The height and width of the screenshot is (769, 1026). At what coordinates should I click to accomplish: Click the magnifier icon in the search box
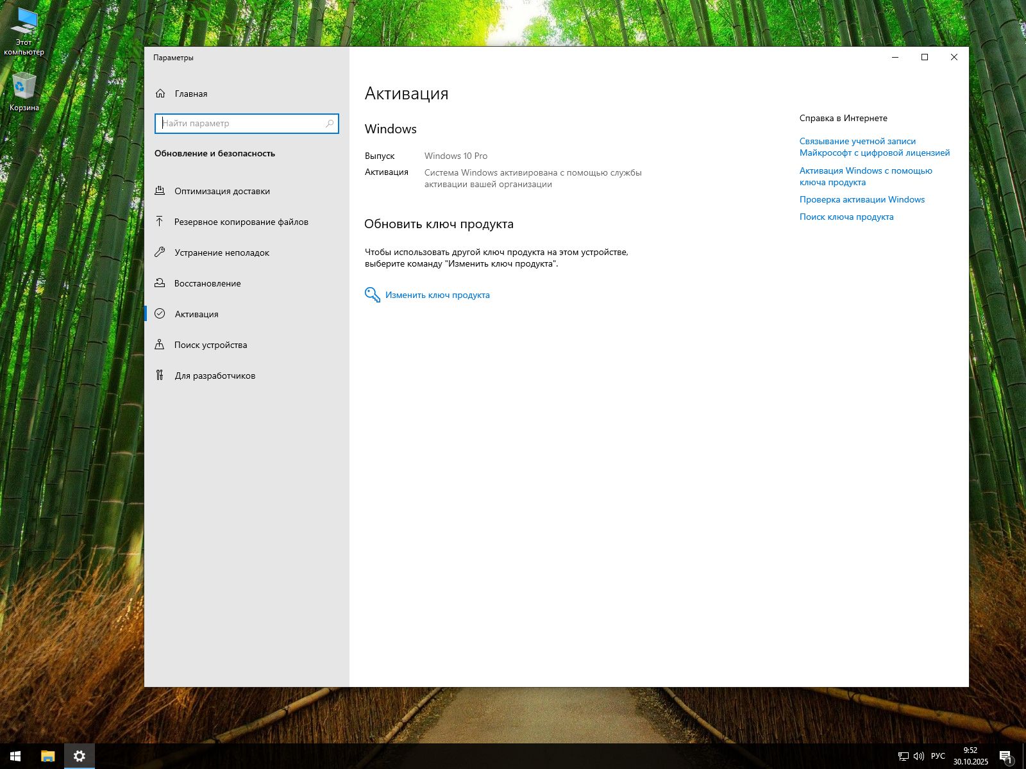point(330,124)
